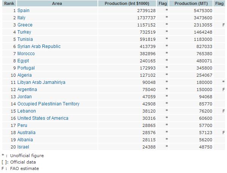Click the Italy area link
The width and height of the screenshot is (227, 173).
click(x=22, y=18)
